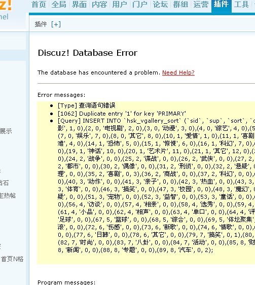This screenshot has width=255, height=285.
Task: Click the 插件 breadcrumb label
Action: point(41,24)
